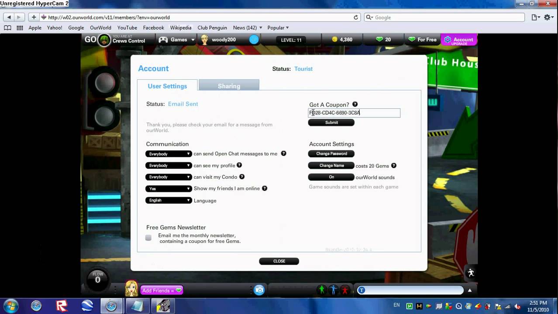Open the Open Chat messages Everybody dropdown
This screenshot has height=314, width=558.
169,154
